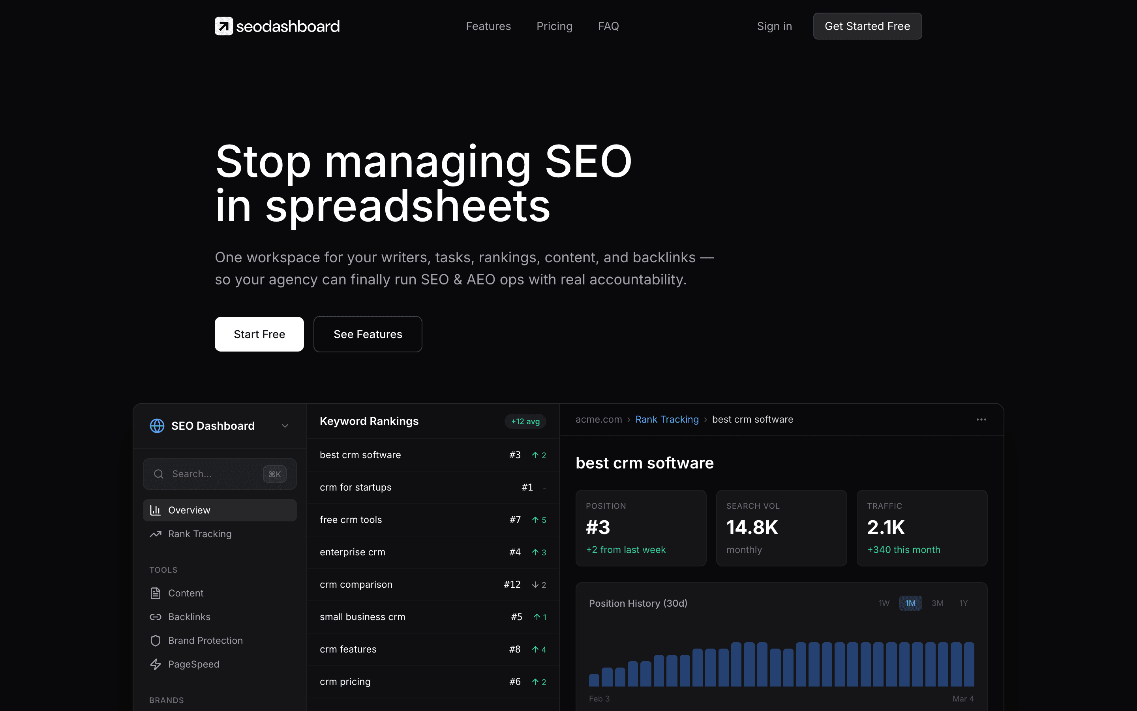Click the Backlinks chain-link icon
The height and width of the screenshot is (711, 1137).
(156, 617)
